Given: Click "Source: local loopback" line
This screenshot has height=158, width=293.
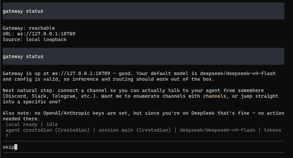Looking at the screenshot, I should pos(34,39).
